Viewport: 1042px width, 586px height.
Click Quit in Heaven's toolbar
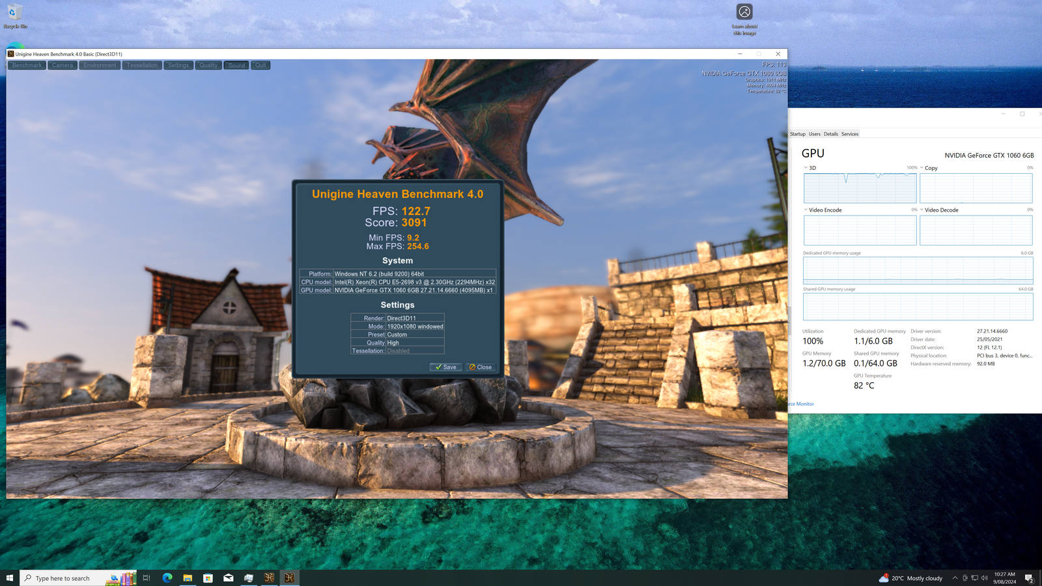tap(260, 65)
